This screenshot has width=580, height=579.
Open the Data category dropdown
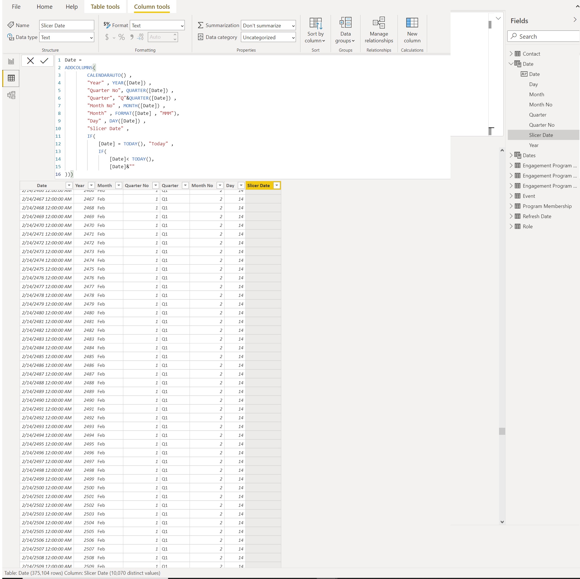click(268, 37)
